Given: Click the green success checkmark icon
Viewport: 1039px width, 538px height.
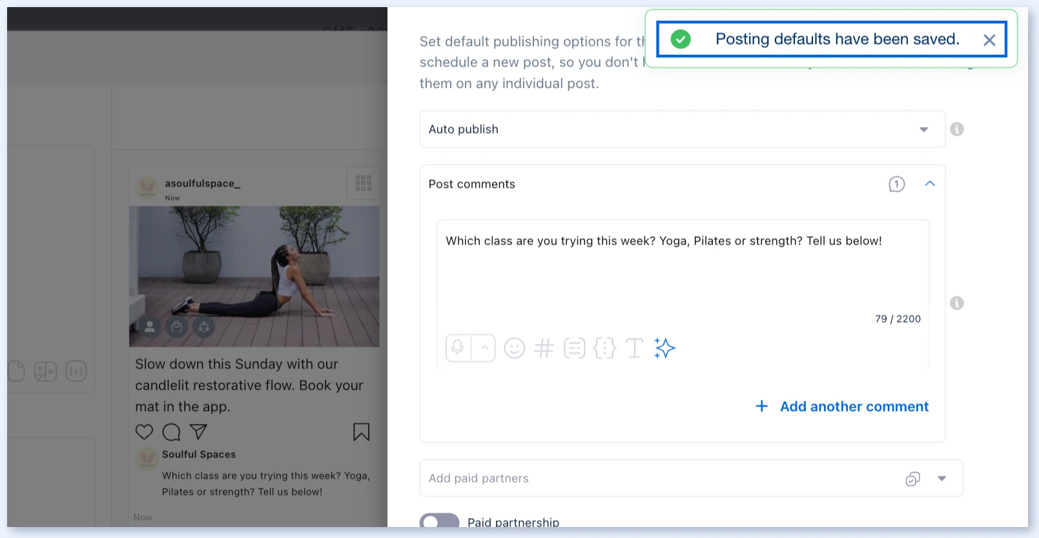Looking at the screenshot, I should [681, 39].
